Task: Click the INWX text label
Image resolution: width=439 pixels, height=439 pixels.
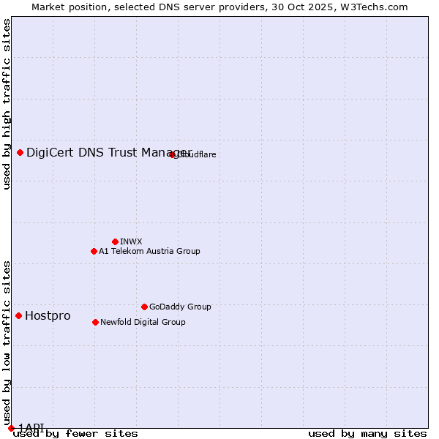Action: point(131,241)
